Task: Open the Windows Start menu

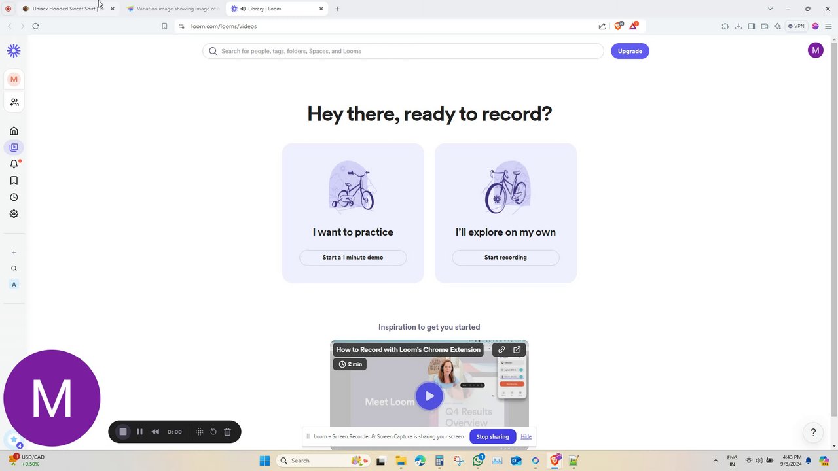Action: (x=264, y=461)
